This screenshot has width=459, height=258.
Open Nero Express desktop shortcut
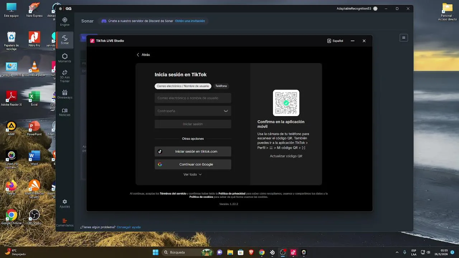34,10
